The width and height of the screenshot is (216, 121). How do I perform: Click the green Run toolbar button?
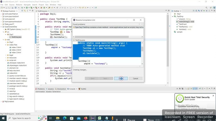pyautogui.click(x=27, y=8)
